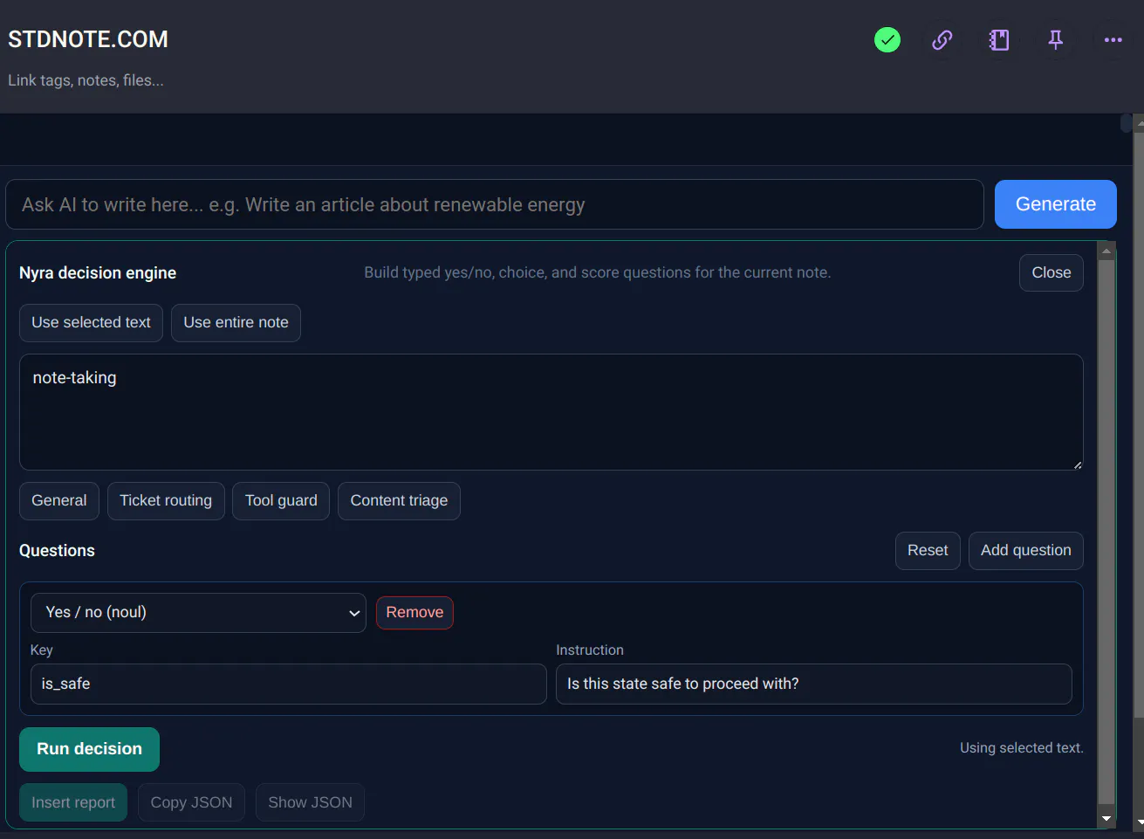Screen dimensions: 1144x839
Task: Select the Tool guard preset
Action: (x=281, y=501)
